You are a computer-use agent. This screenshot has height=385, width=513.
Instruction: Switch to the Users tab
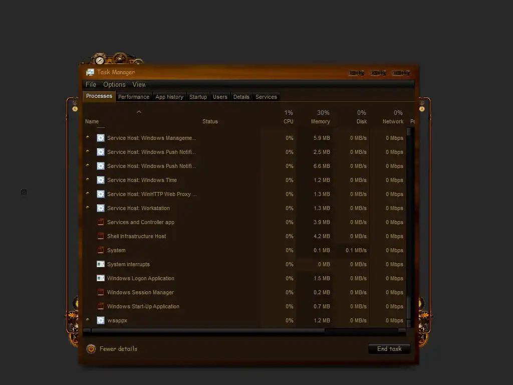pos(220,97)
